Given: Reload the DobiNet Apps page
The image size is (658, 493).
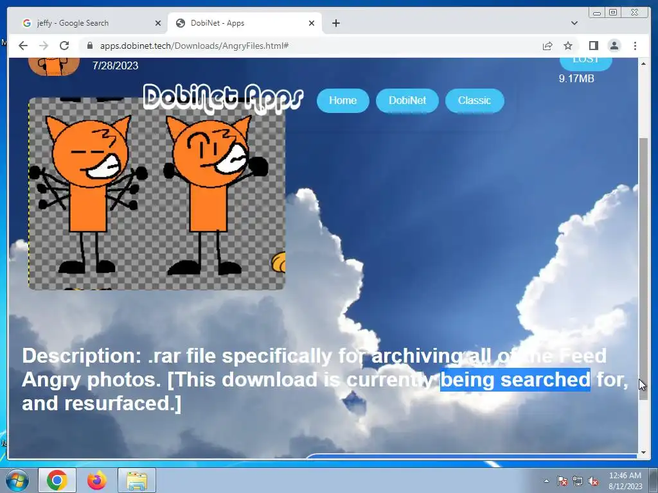Looking at the screenshot, I should coord(64,46).
